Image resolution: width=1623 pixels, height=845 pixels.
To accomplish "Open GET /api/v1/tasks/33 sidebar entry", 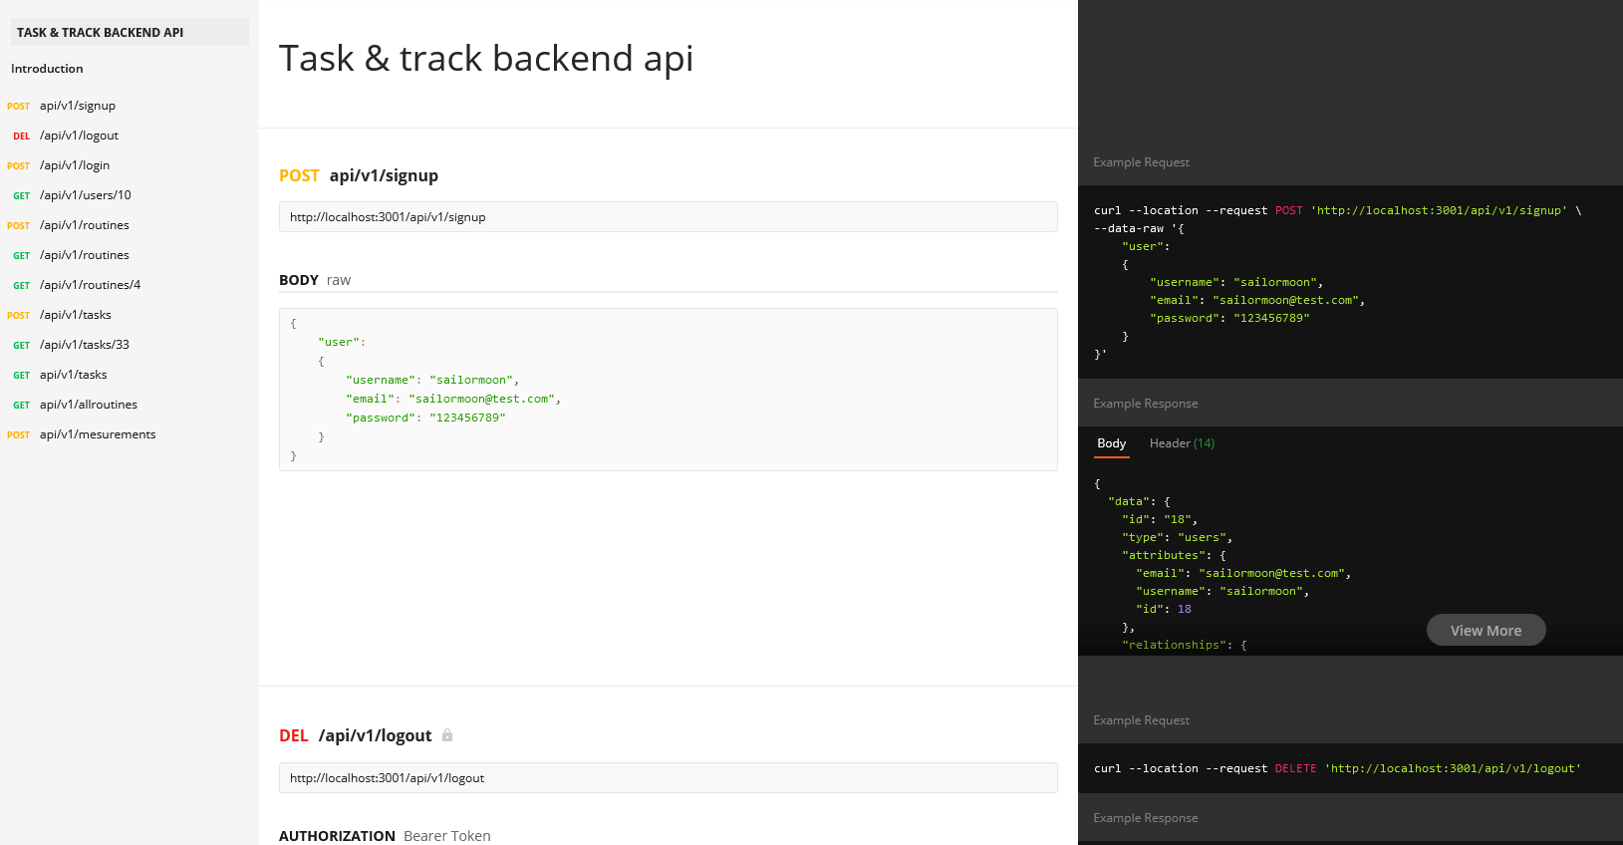I will pyautogui.click(x=84, y=345).
